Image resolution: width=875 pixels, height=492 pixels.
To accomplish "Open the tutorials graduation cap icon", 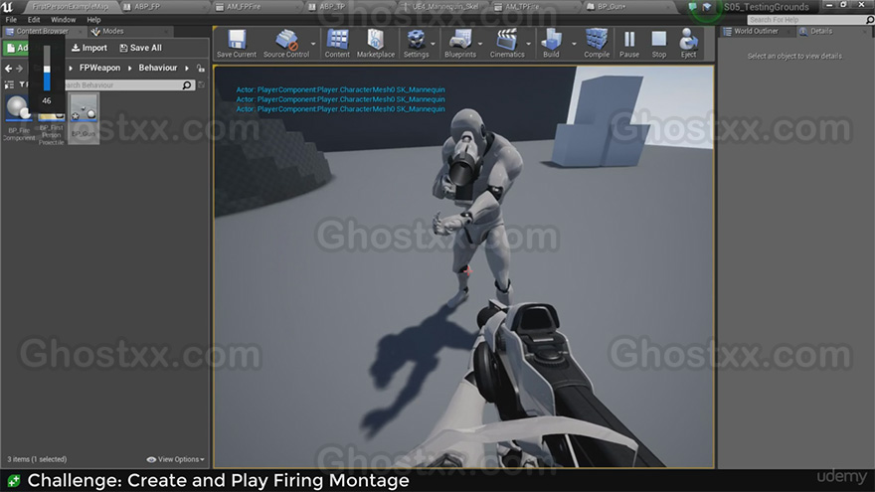I will [x=707, y=7].
